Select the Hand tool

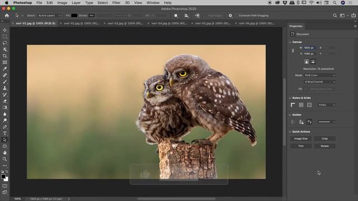4,152
